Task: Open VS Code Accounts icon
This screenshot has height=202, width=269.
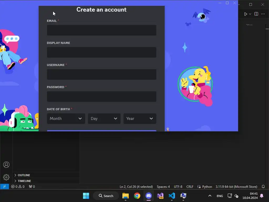Action: 6,165
